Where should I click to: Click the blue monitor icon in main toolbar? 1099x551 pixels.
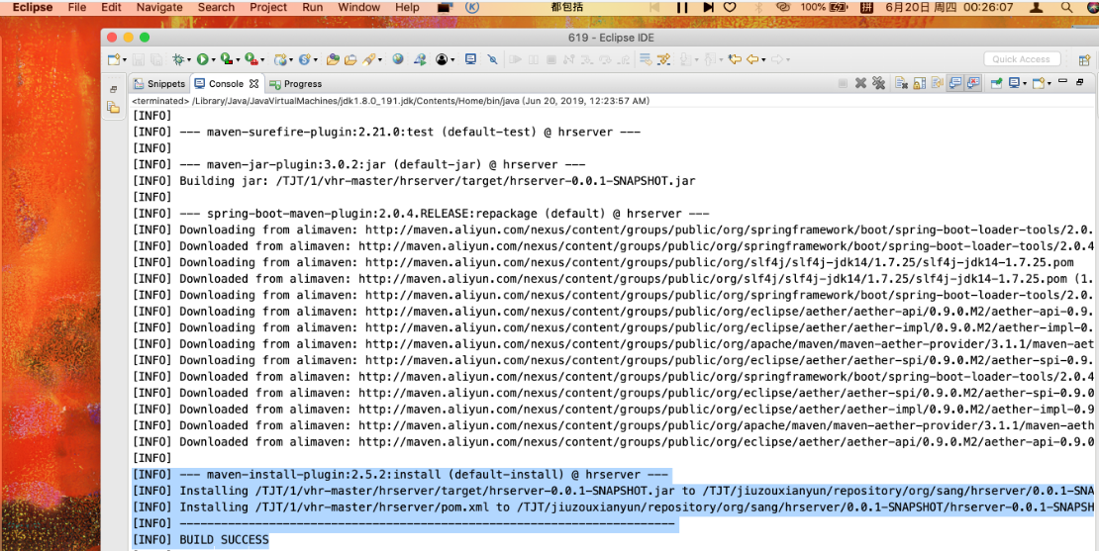pos(470,59)
